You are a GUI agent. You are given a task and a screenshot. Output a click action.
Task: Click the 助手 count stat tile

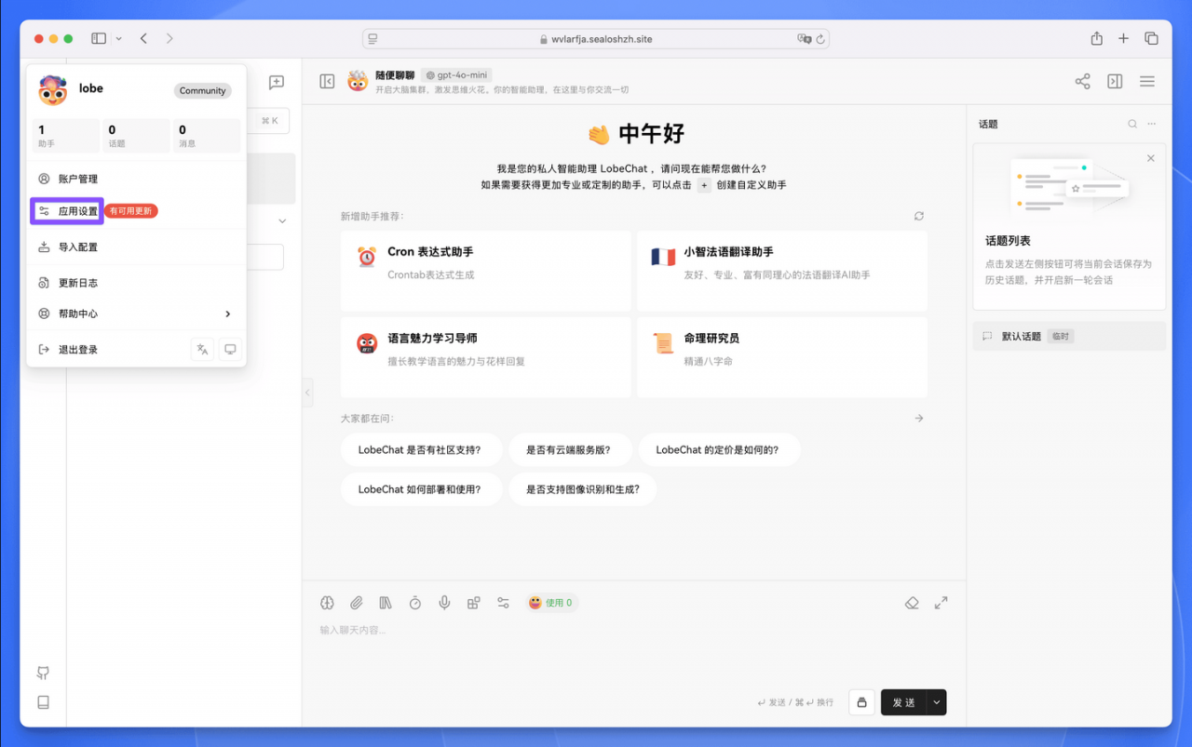66,136
